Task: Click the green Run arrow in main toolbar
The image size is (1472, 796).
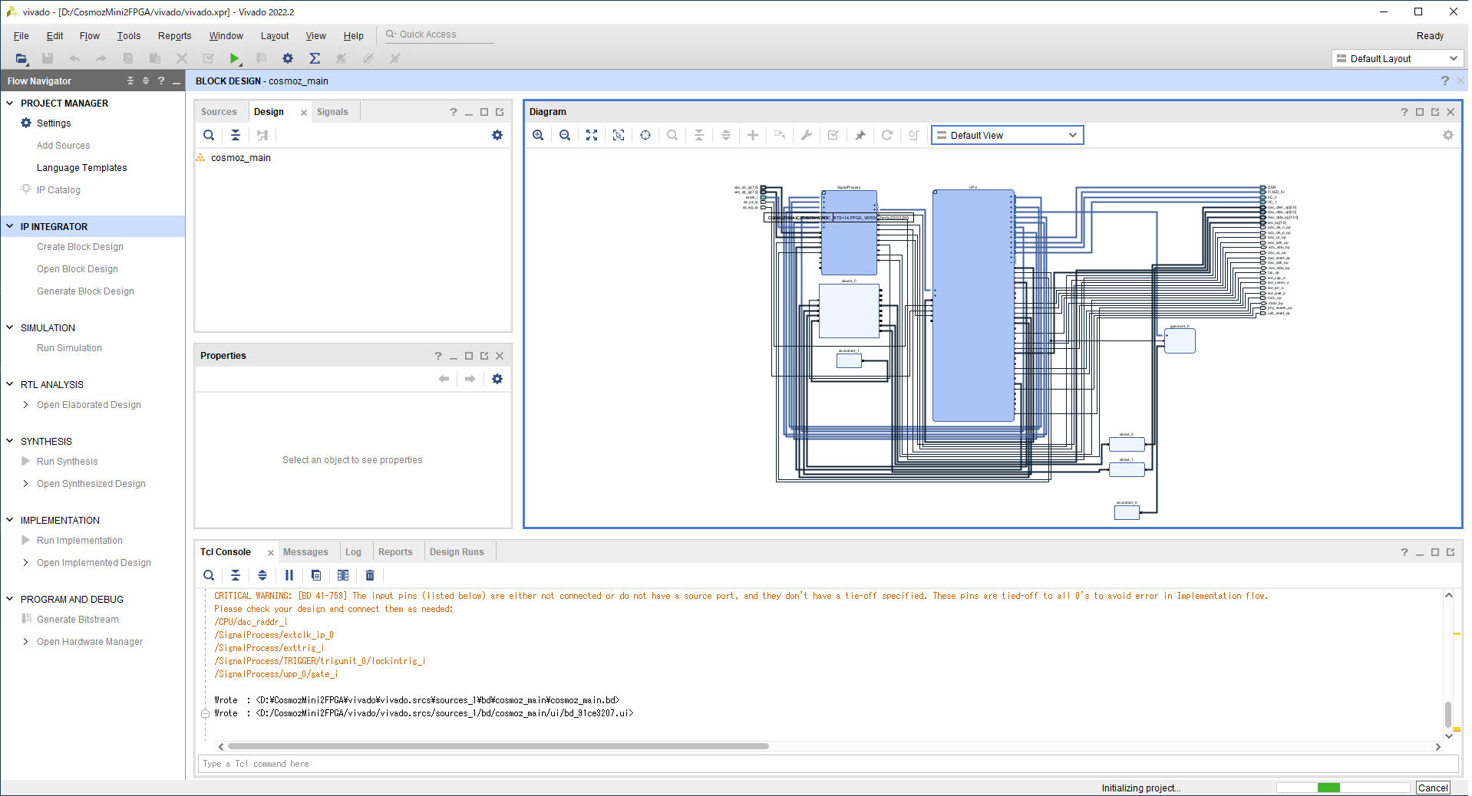Action: tap(235, 58)
